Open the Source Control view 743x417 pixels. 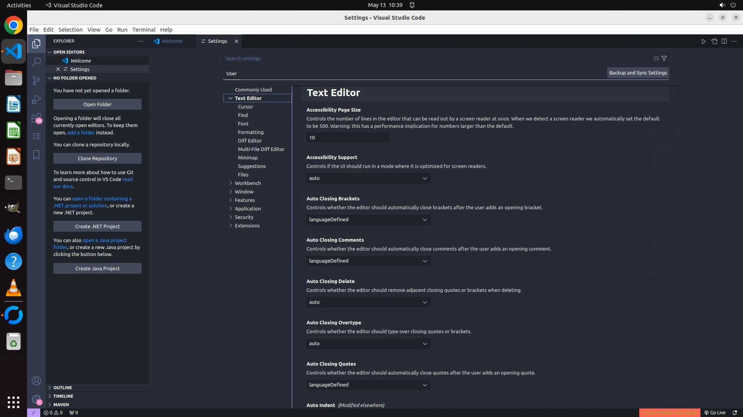(36, 80)
